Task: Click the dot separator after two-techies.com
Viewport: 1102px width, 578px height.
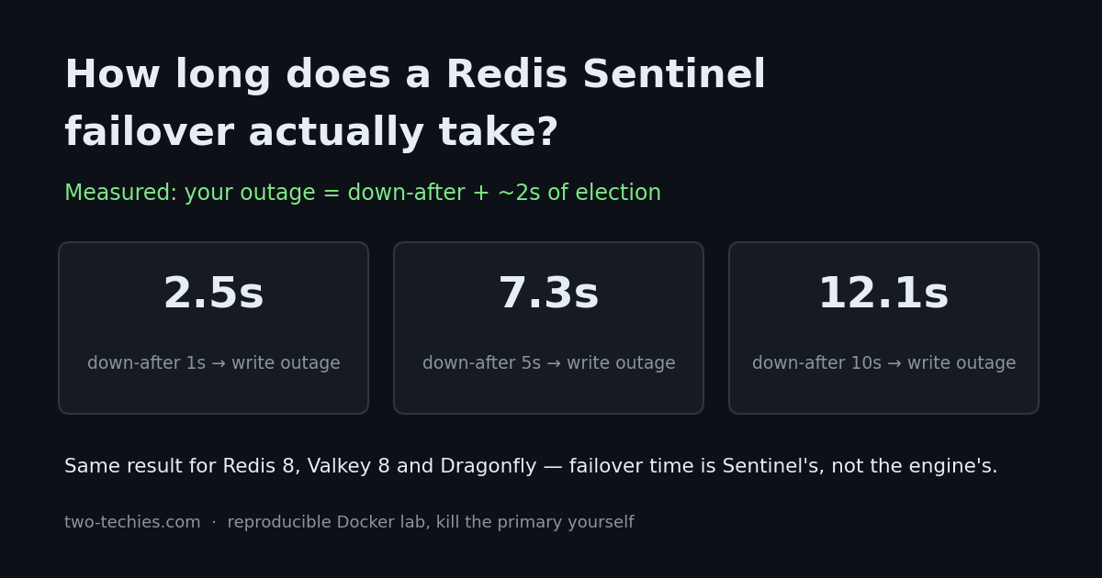Action: 214,523
